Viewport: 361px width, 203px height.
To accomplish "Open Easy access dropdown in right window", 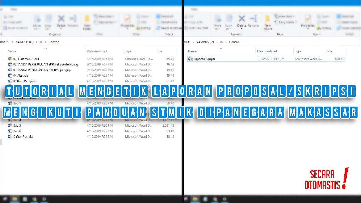I will point(286,22).
